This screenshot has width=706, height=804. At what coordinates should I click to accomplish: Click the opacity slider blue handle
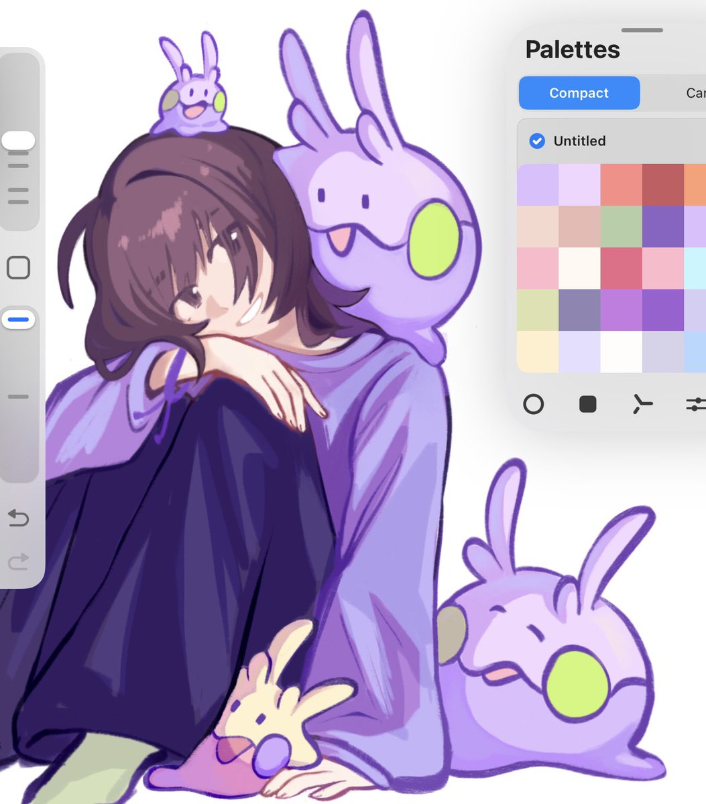18,320
